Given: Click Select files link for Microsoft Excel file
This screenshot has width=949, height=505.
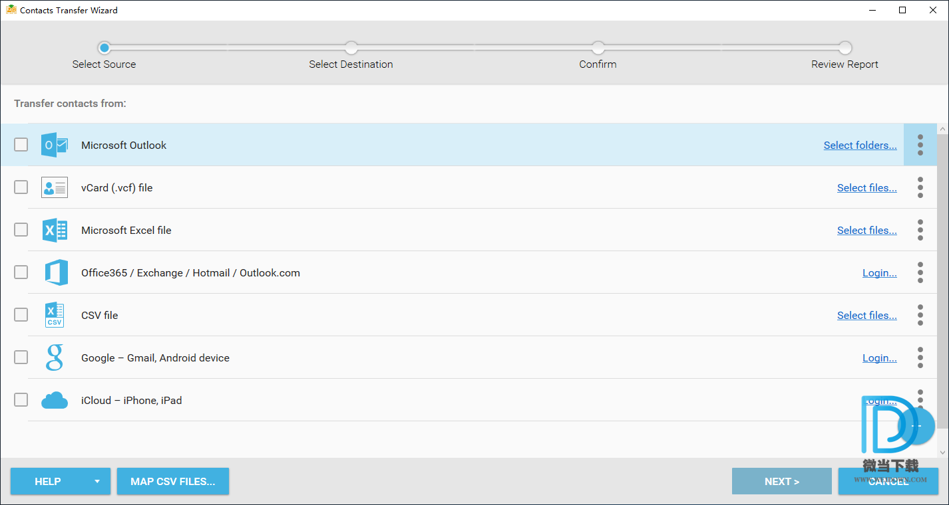Looking at the screenshot, I should 866,231.
